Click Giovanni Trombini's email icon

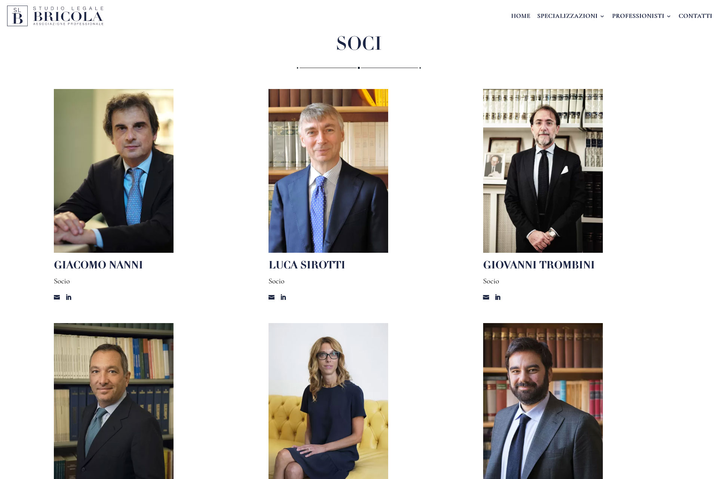pyautogui.click(x=486, y=297)
